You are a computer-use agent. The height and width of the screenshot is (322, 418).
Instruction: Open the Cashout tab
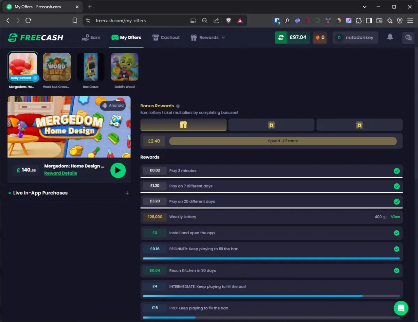[x=166, y=37]
